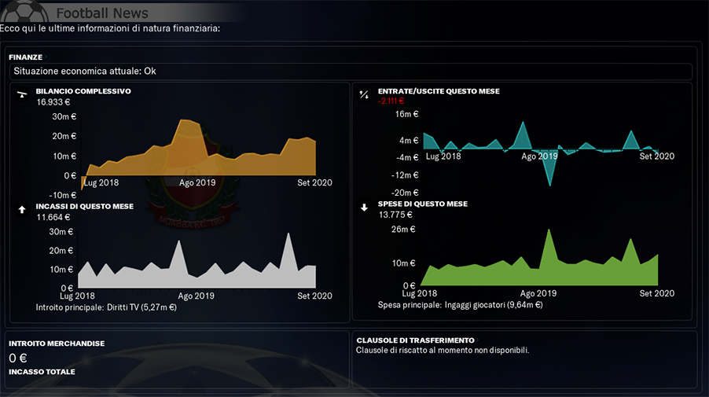
Task: Click the Introito Merchandise heading
Action: pyautogui.click(x=57, y=344)
